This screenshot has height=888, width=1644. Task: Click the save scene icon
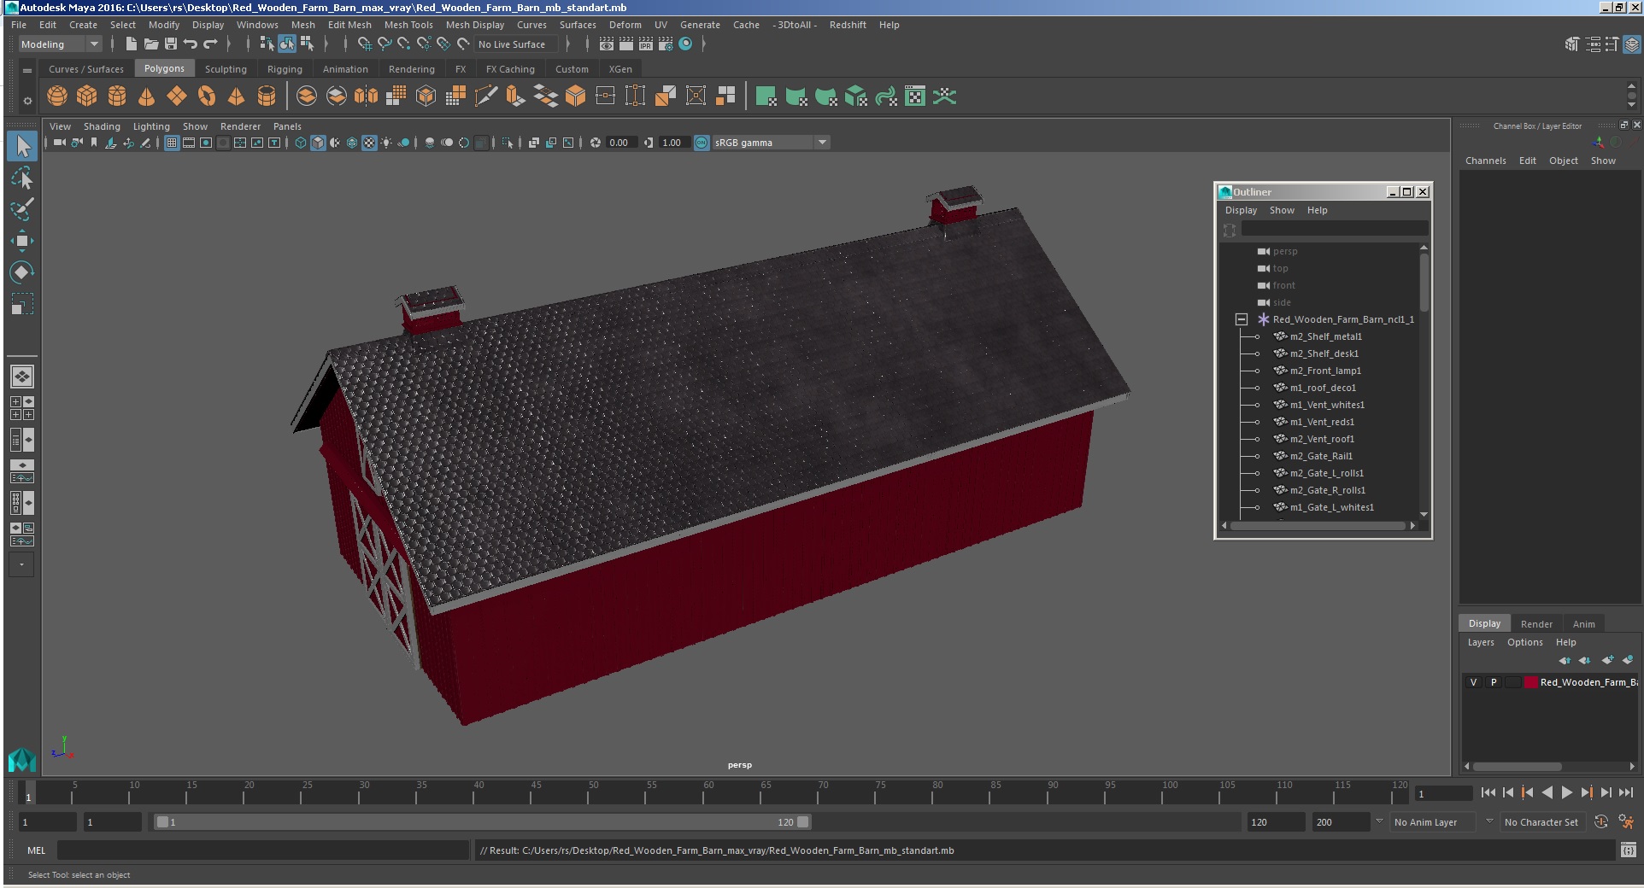click(171, 44)
